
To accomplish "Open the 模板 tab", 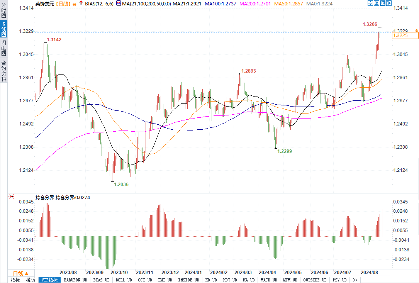I will pyautogui.click(x=31, y=280).
